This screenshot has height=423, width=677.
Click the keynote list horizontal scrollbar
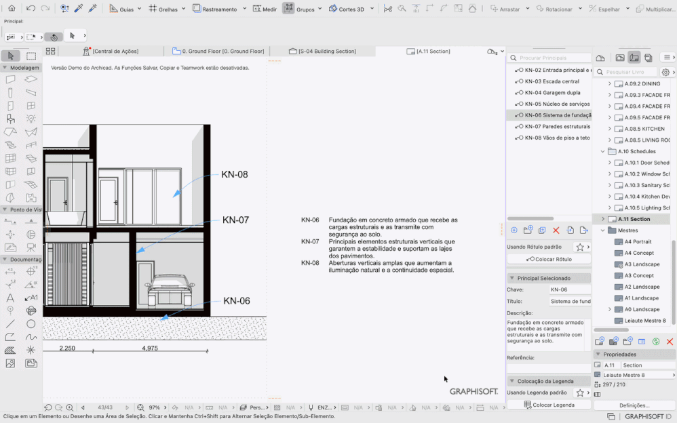[530, 218]
